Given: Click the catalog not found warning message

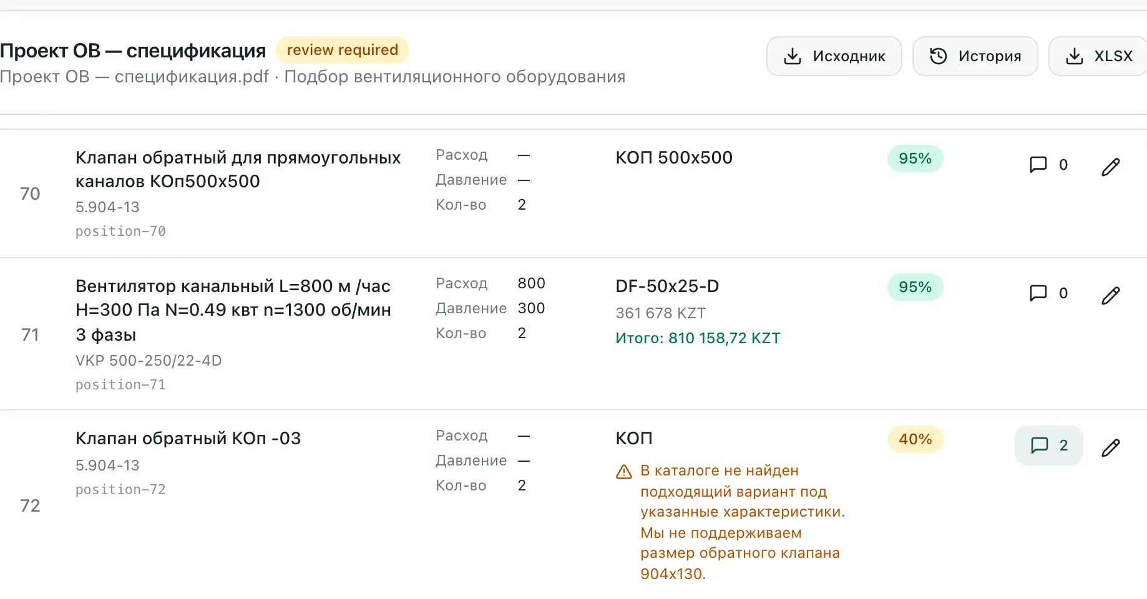Looking at the screenshot, I should (x=743, y=522).
